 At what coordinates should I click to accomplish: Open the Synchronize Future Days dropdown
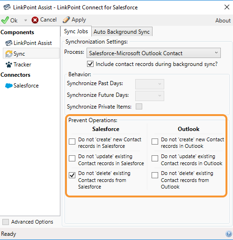(x=150, y=95)
